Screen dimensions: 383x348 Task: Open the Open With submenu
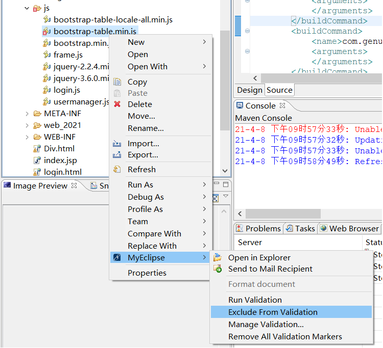pyautogui.click(x=161, y=66)
